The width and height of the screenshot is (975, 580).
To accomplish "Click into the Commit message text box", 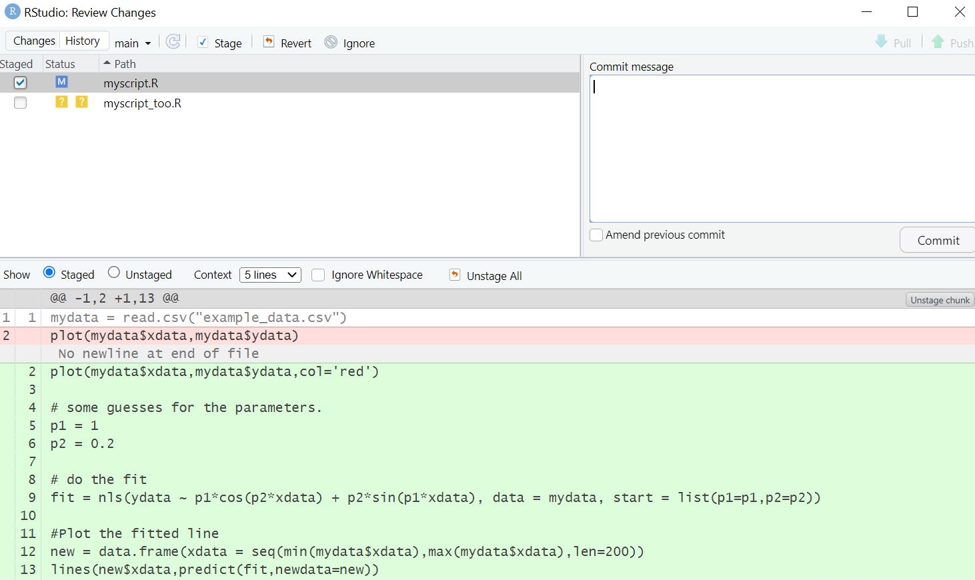I will point(782,148).
